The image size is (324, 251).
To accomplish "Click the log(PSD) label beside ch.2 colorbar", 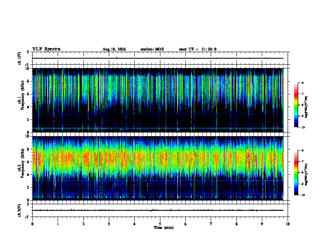I will click(306, 174).
